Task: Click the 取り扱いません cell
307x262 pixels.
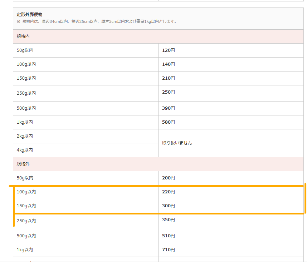Action: (177, 143)
